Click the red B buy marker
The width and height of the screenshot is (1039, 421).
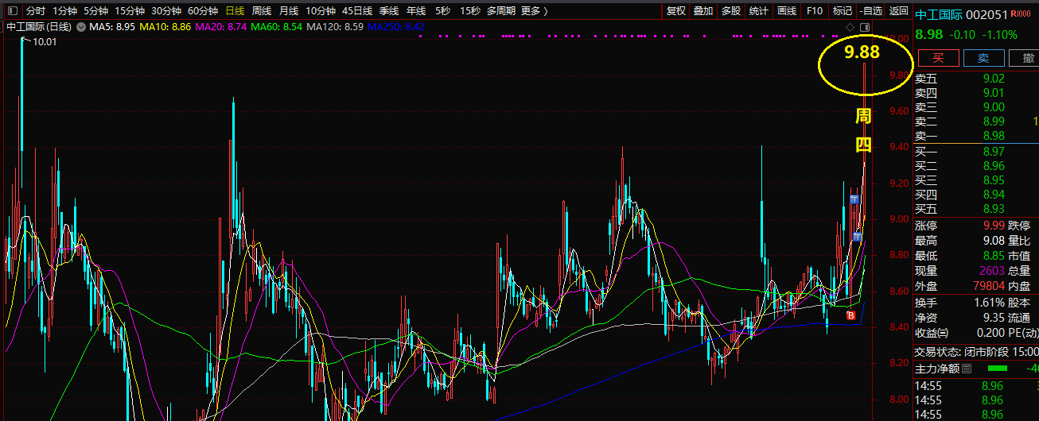(x=850, y=316)
